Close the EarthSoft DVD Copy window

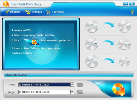pyautogui.click(x=132, y=4)
